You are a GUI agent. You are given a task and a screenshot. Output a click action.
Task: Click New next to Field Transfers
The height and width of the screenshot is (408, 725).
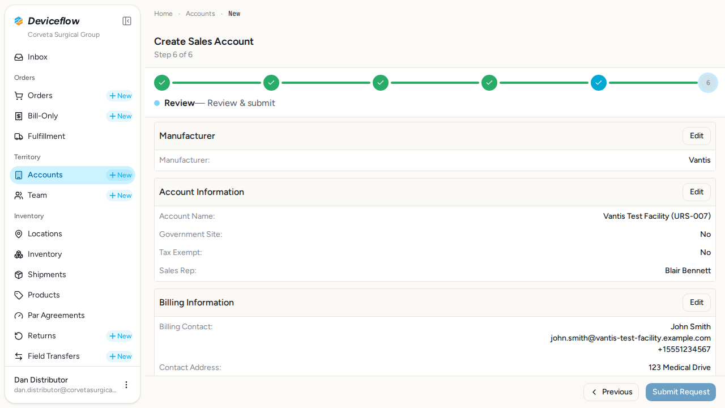click(x=120, y=356)
